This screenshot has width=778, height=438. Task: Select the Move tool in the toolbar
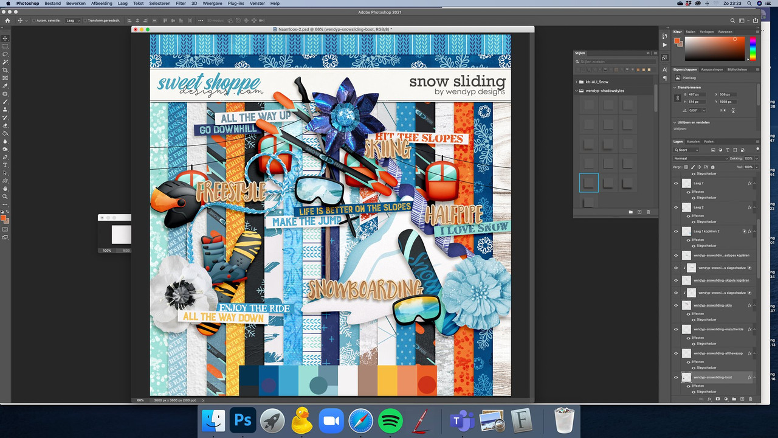(5, 38)
